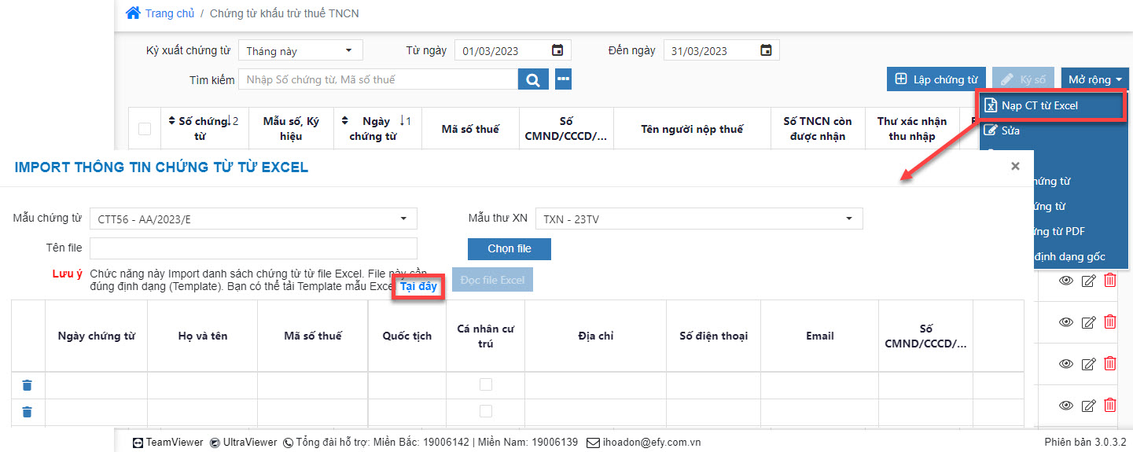Choose Sửa from the Mở rộng menu
The width and height of the screenshot is (1133, 452).
coord(1010,130)
